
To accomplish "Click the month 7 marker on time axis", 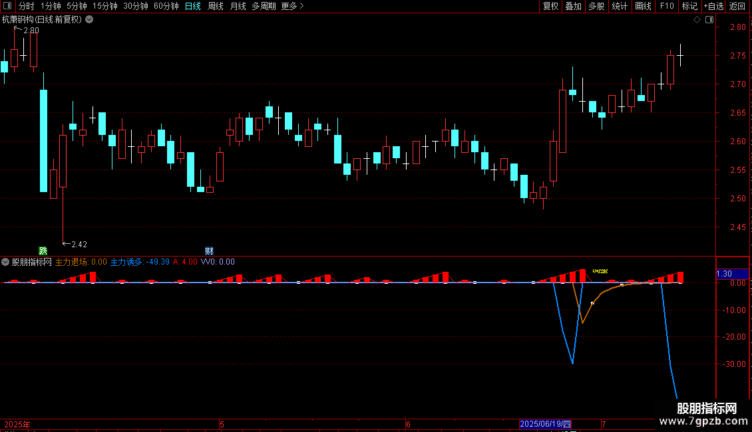I will point(604,424).
